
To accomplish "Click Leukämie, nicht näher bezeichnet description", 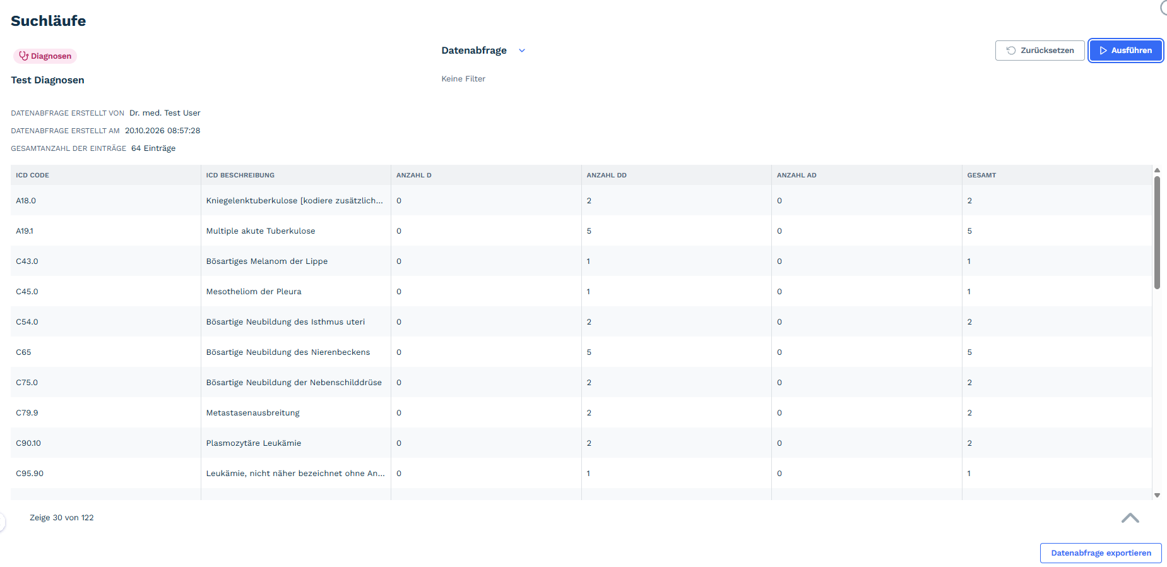I will 295,474.
